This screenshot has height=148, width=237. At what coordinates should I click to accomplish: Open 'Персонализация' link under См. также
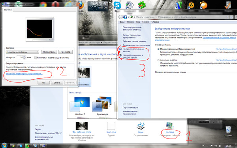coord(130,108)
